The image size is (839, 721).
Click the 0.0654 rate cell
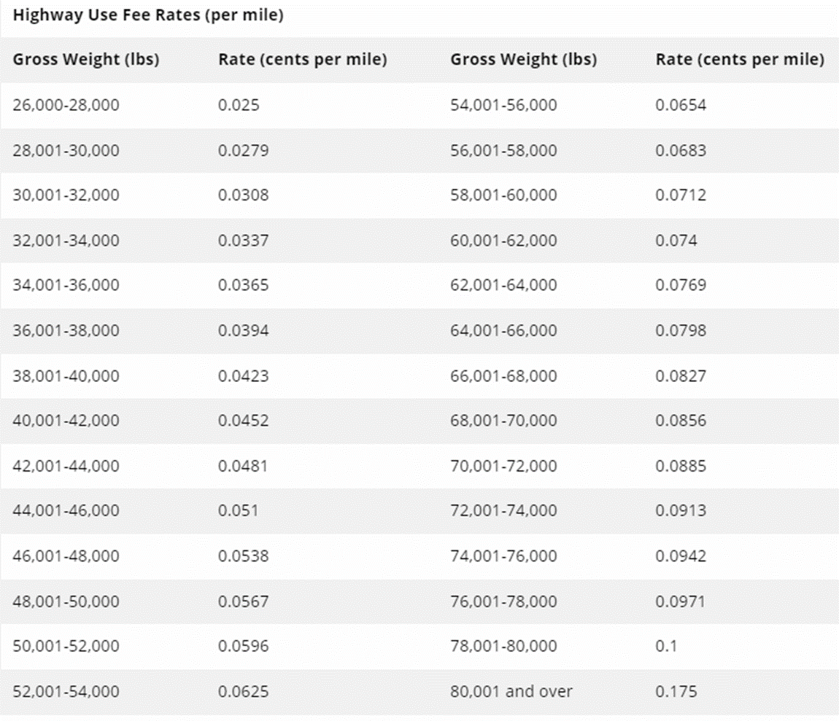681,105
